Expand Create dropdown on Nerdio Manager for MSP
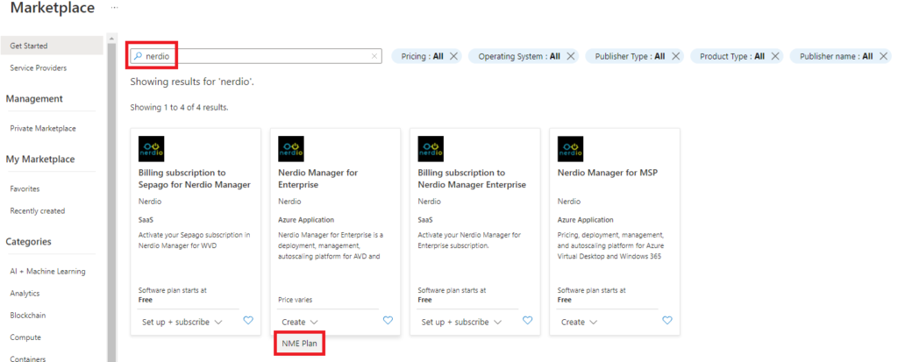Viewport: 898px width, 362px height. pyautogui.click(x=580, y=322)
